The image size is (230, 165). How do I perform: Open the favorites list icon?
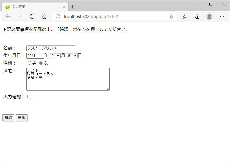point(185,16)
